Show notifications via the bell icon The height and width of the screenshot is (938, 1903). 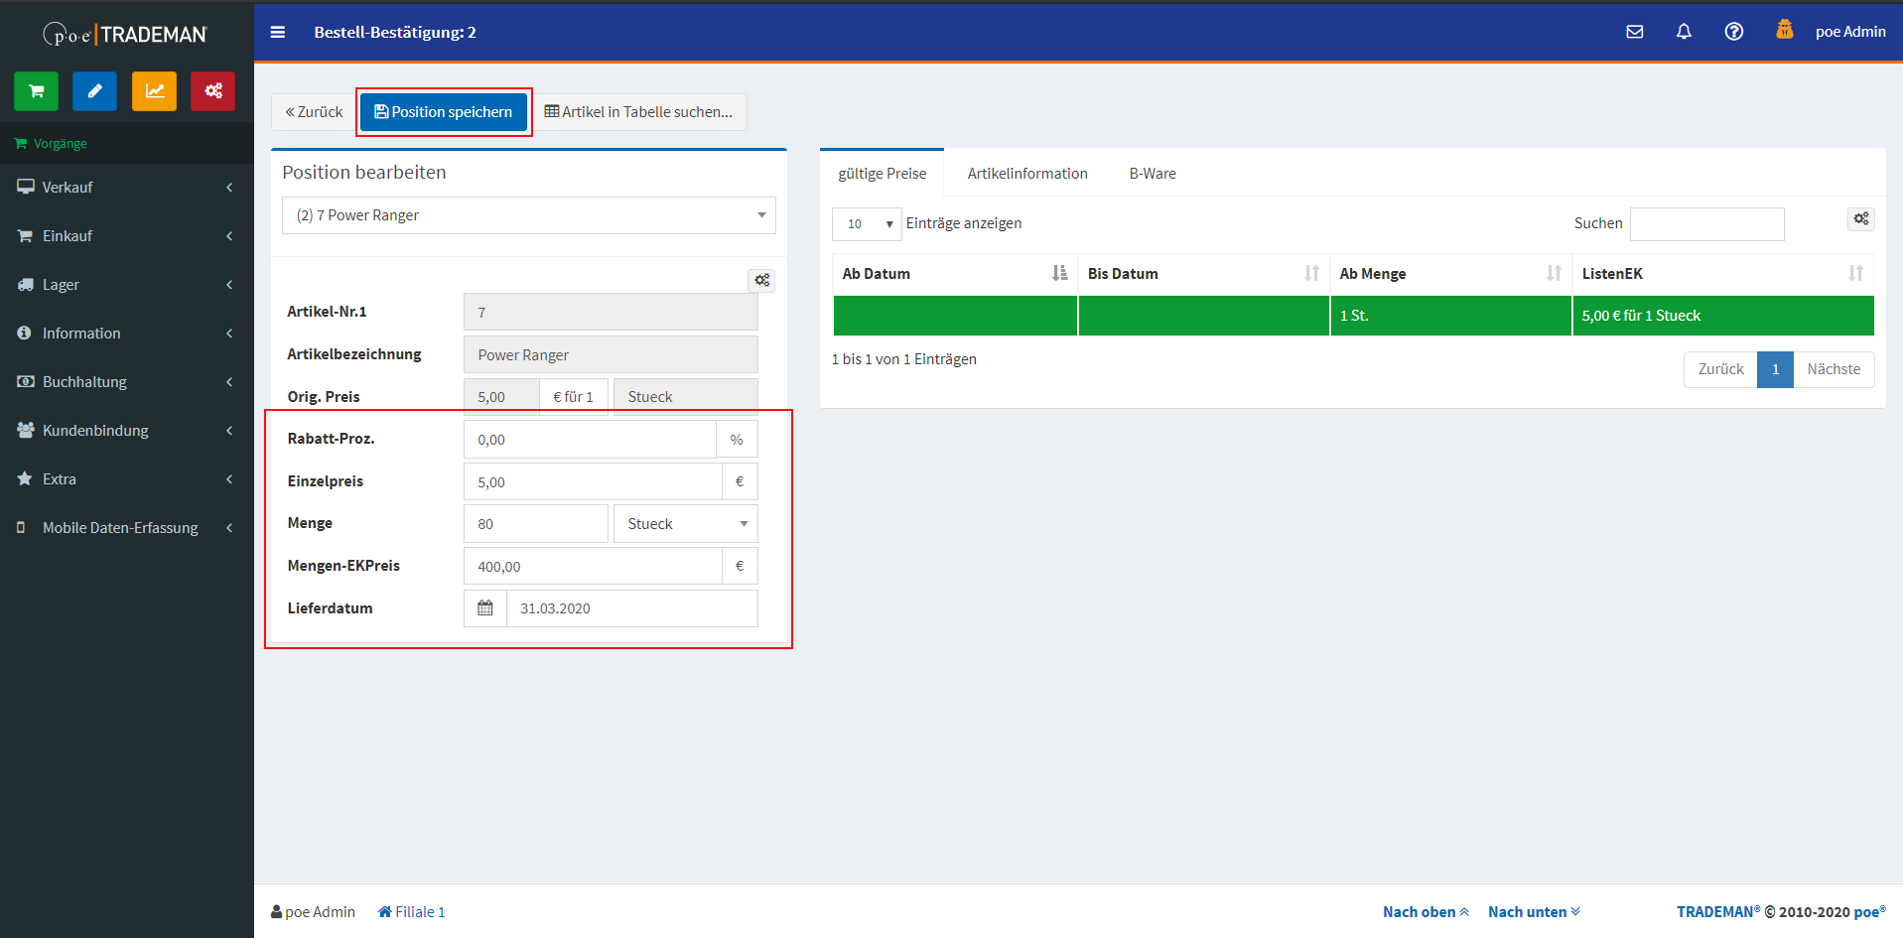1684,32
